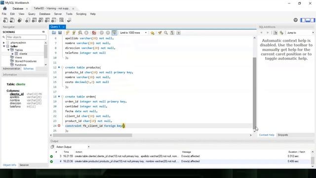Switch to the Session tab
Viewport: 316px width, 178px height.
(x=24, y=165)
